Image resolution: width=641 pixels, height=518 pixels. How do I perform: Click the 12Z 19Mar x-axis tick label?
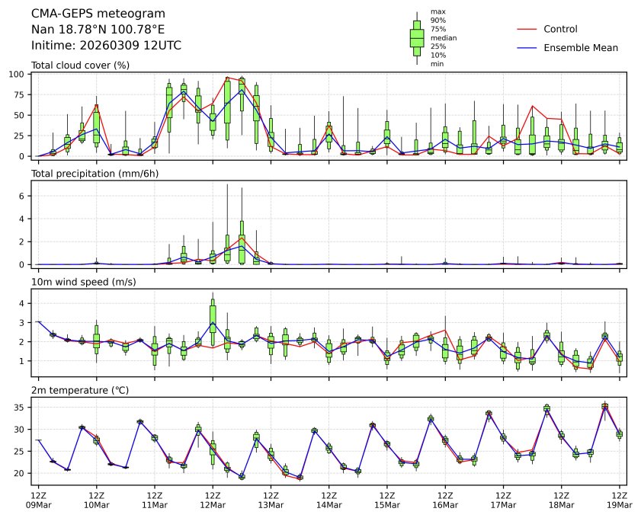tap(619, 499)
